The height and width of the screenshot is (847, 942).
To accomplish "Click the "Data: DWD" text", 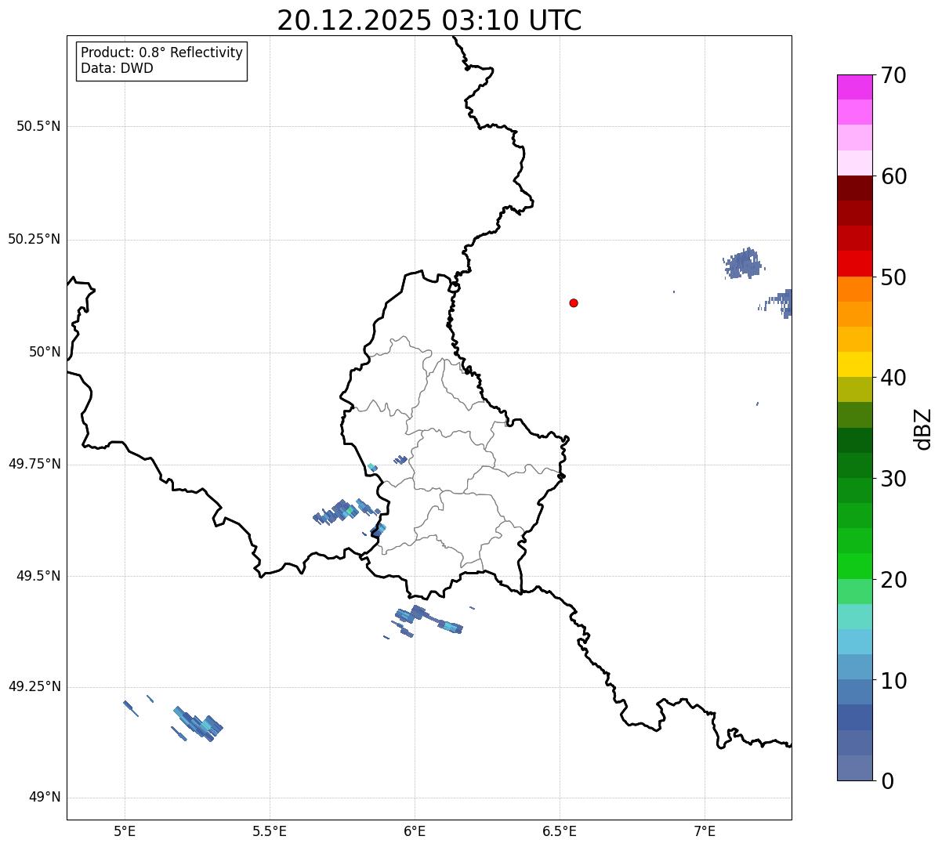I will coord(117,68).
